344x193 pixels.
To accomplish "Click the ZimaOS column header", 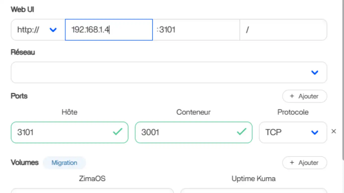I will [x=92, y=178].
